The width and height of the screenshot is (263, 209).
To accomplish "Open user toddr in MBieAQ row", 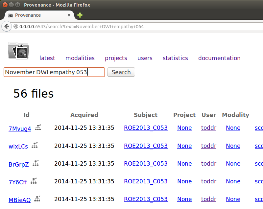I will 209,199.
